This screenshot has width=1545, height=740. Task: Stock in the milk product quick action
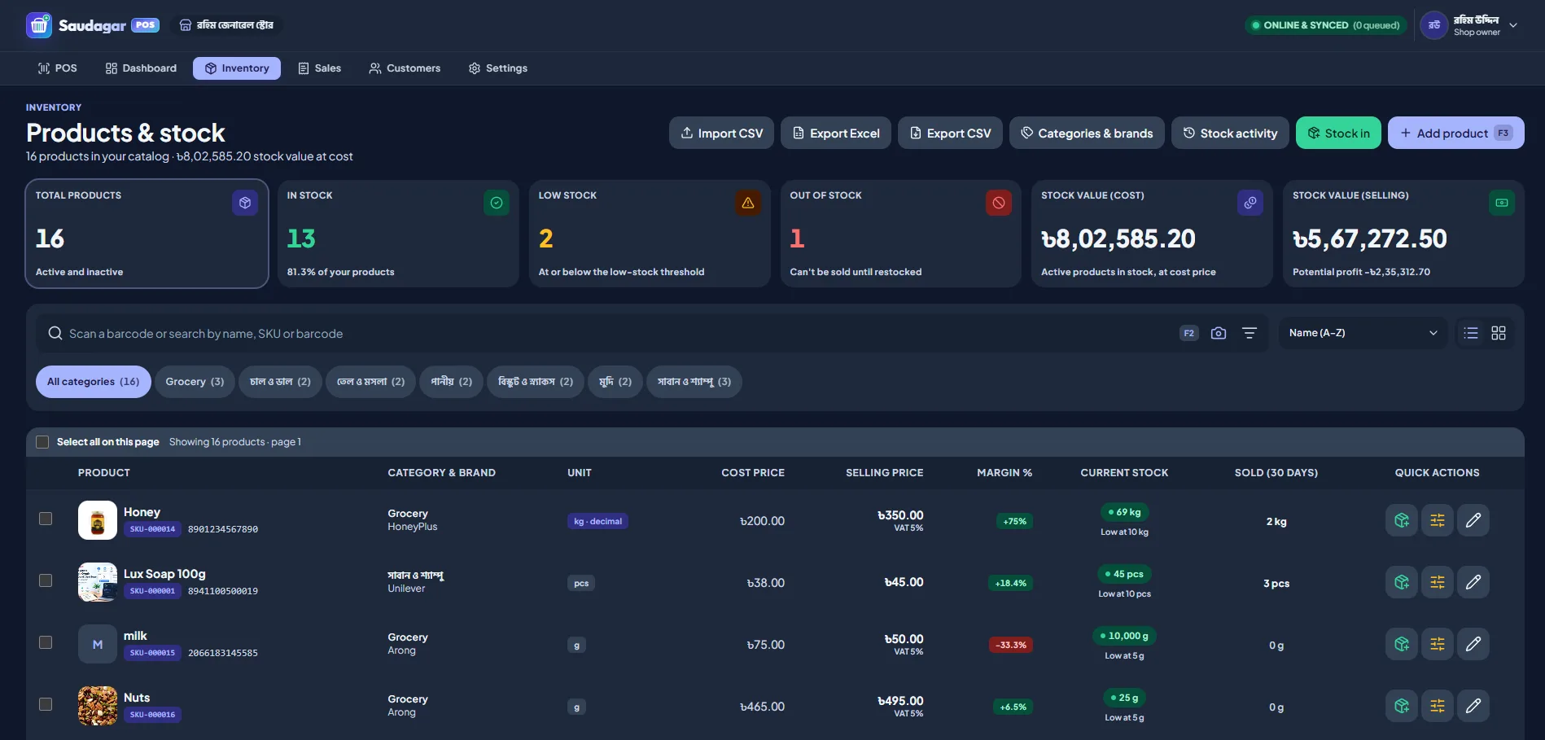(1402, 644)
